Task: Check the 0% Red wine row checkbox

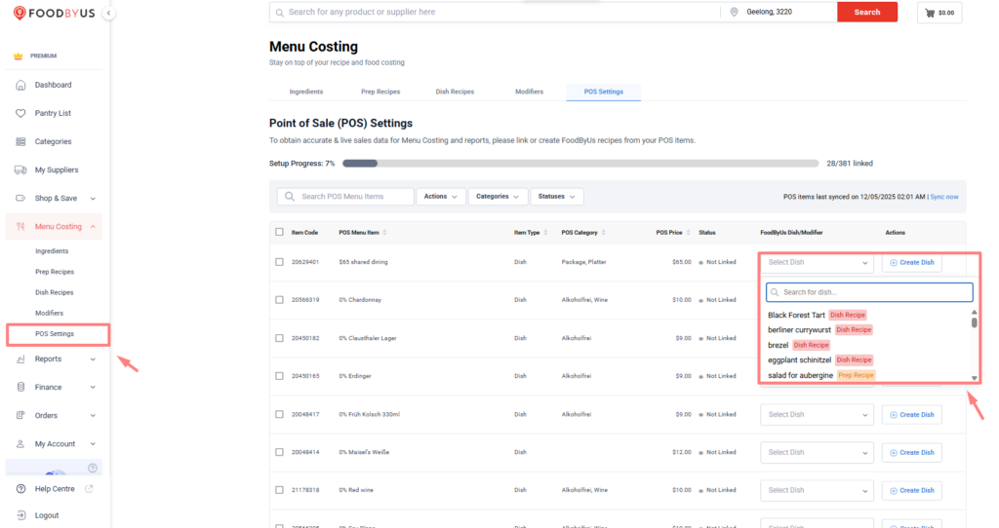Action: pyautogui.click(x=279, y=490)
